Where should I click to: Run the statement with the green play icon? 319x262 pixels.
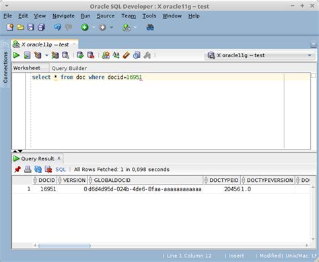pos(16,55)
